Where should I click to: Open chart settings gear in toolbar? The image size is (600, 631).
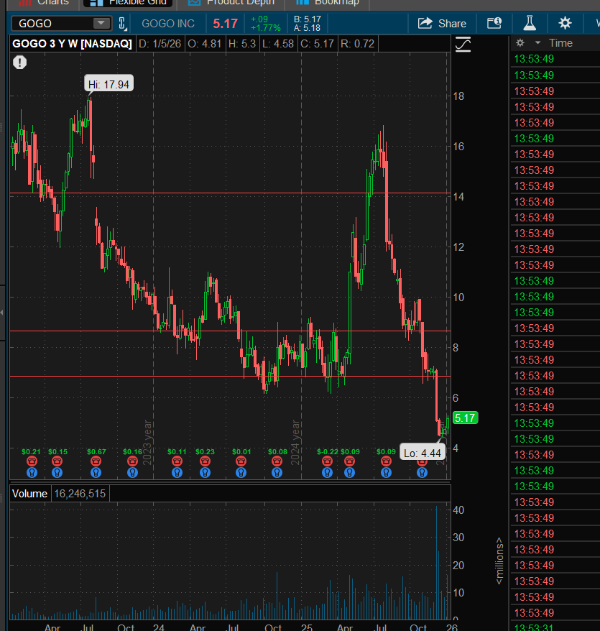(565, 23)
